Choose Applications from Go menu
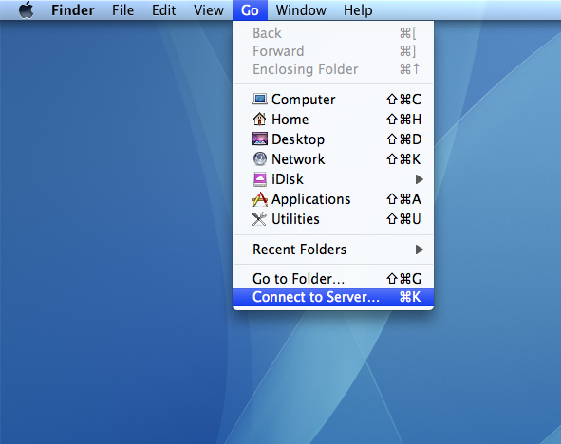The image size is (561, 444). click(333, 199)
